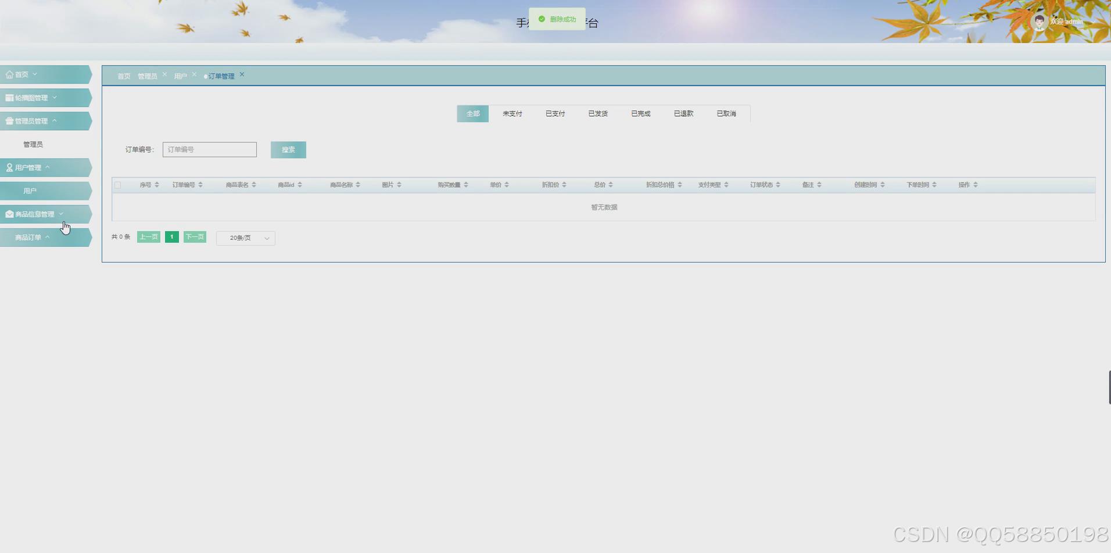Check the select-all checkbox in the table header

(118, 185)
